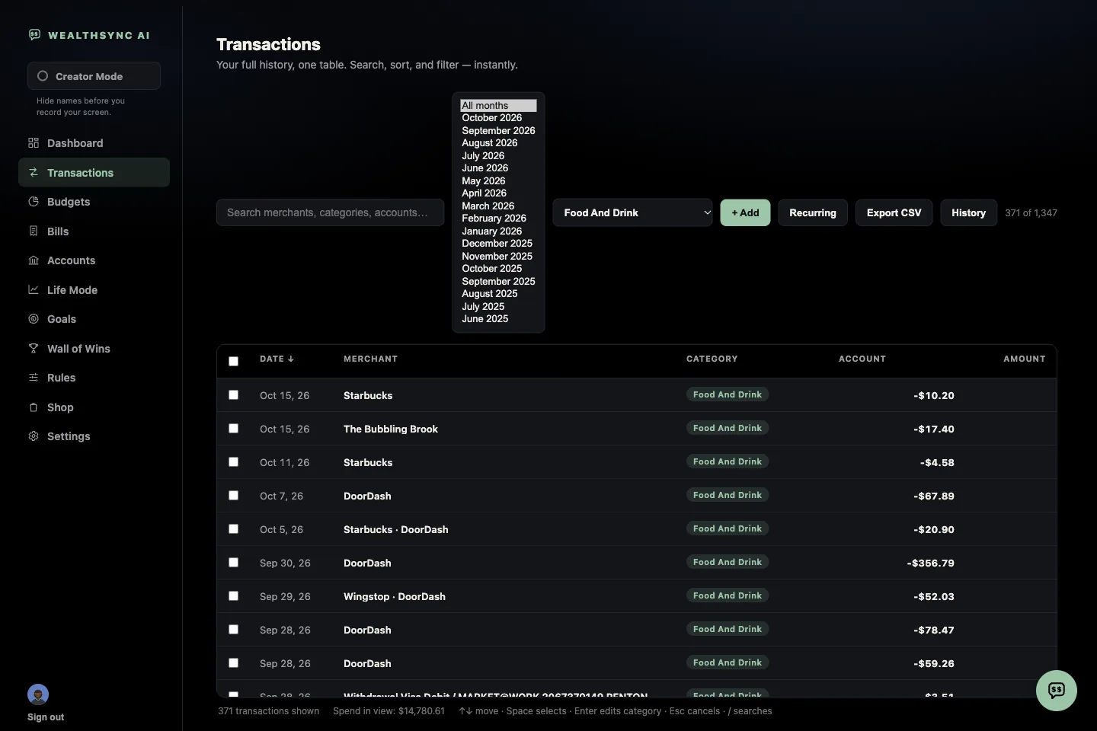Image resolution: width=1097 pixels, height=731 pixels.
Task: Click the WealthSync AI logo icon
Action: (34, 34)
